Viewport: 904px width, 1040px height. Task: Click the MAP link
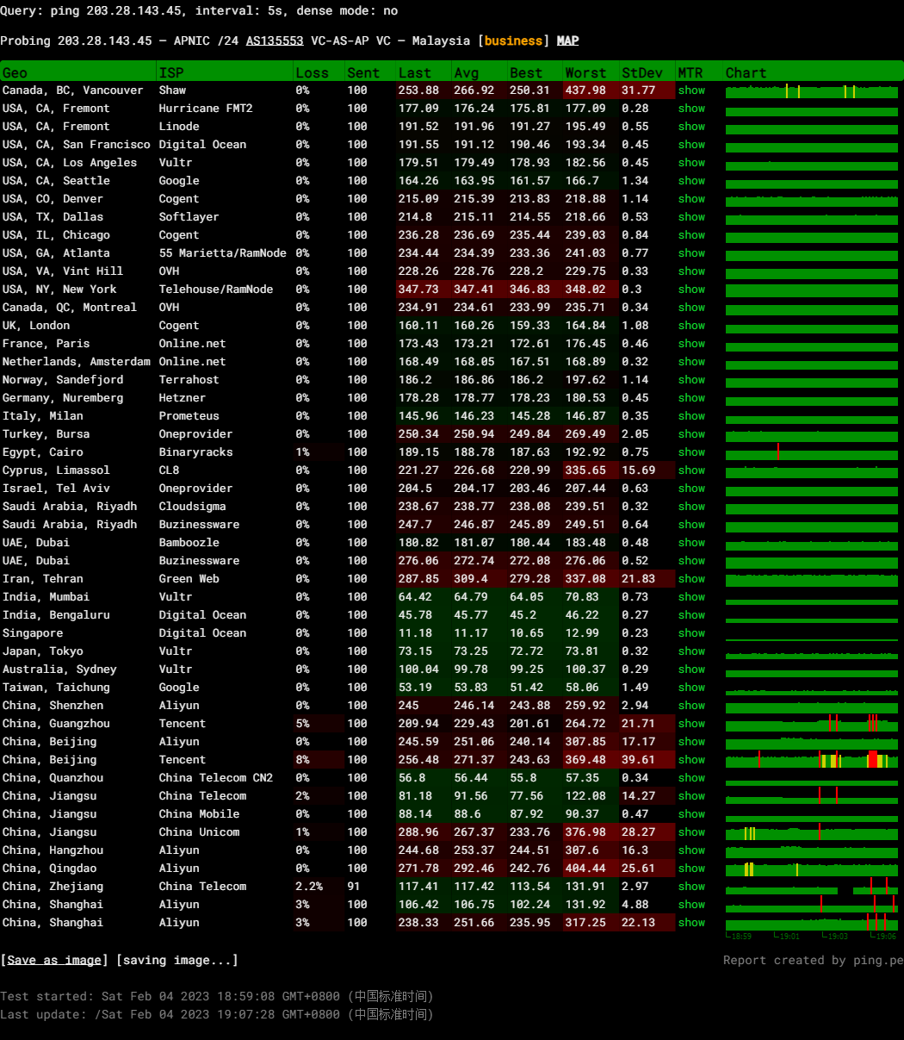click(567, 41)
